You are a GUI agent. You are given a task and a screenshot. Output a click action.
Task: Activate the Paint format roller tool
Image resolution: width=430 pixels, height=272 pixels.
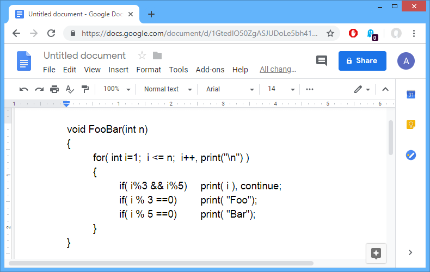[x=85, y=89]
